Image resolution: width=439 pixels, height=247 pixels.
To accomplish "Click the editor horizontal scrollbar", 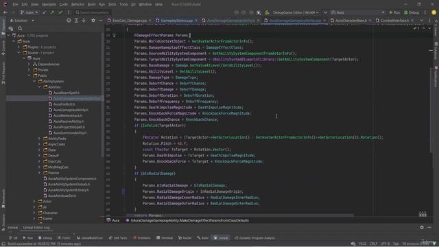I will coord(239,215).
